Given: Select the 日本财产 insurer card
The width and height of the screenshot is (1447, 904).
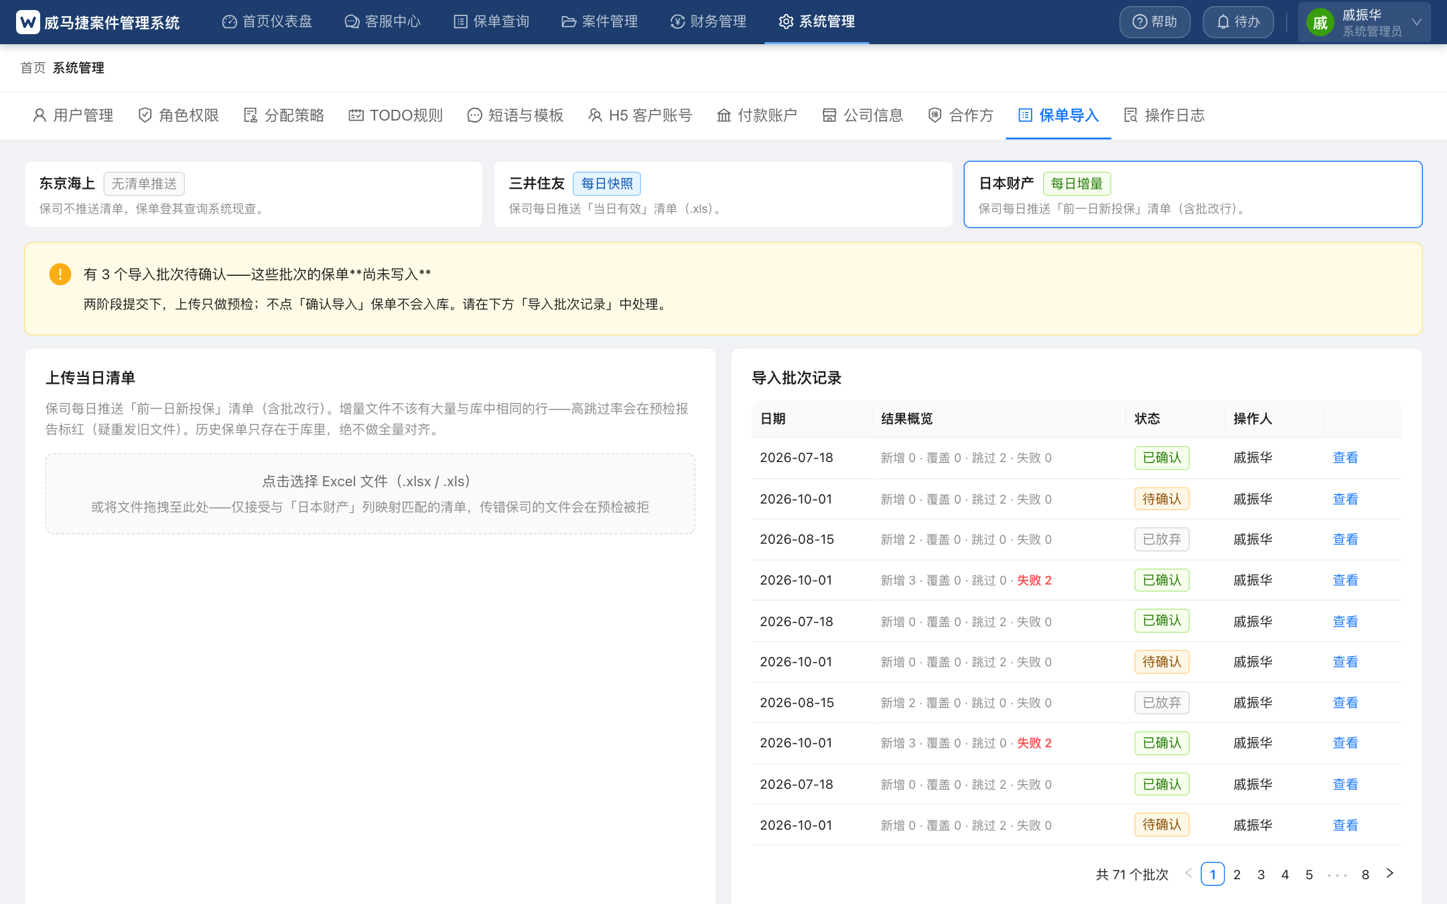Looking at the screenshot, I should (1193, 194).
